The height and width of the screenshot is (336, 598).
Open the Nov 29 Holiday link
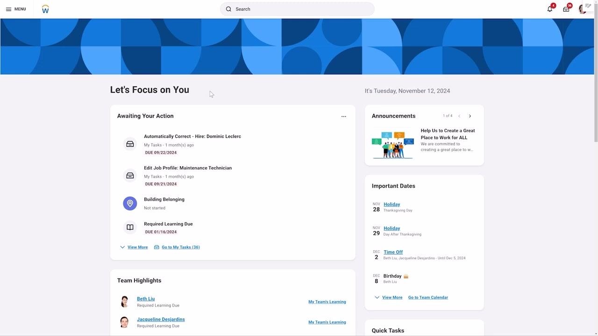coord(392,228)
